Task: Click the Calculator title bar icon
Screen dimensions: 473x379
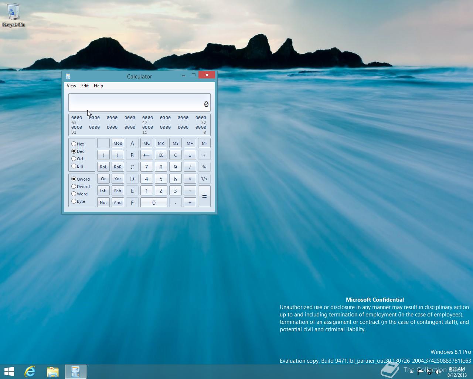Action: point(68,76)
